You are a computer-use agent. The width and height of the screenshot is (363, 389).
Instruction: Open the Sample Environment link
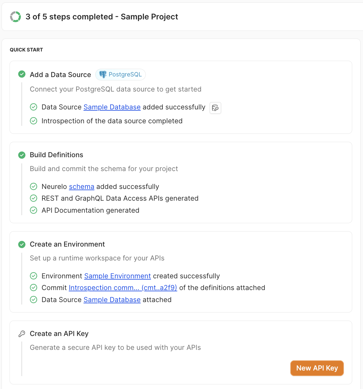pyautogui.click(x=117, y=276)
